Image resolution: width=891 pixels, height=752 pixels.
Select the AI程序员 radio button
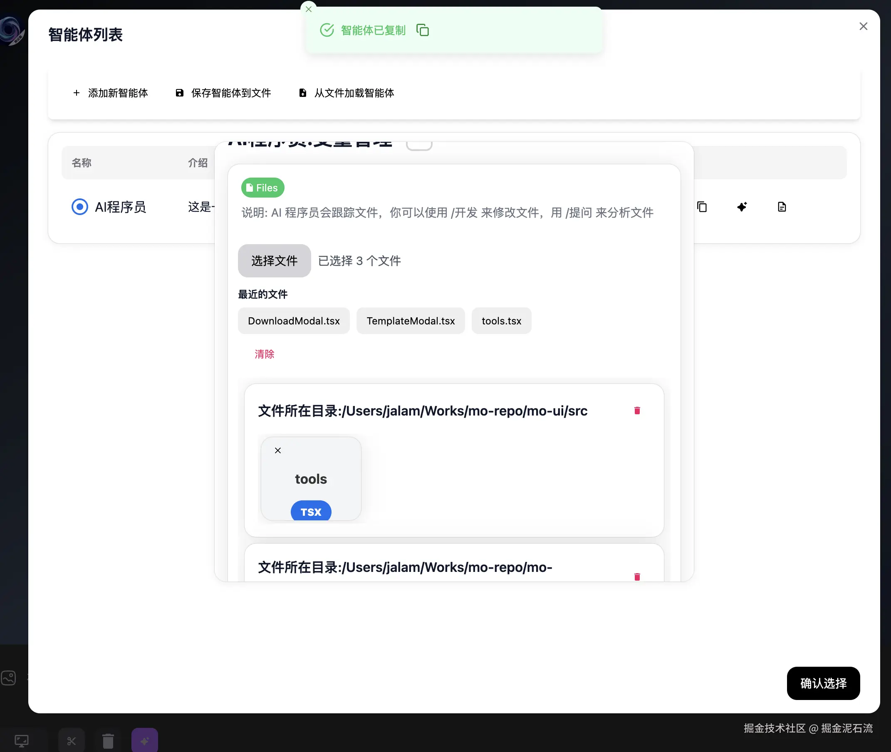(x=80, y=207)
